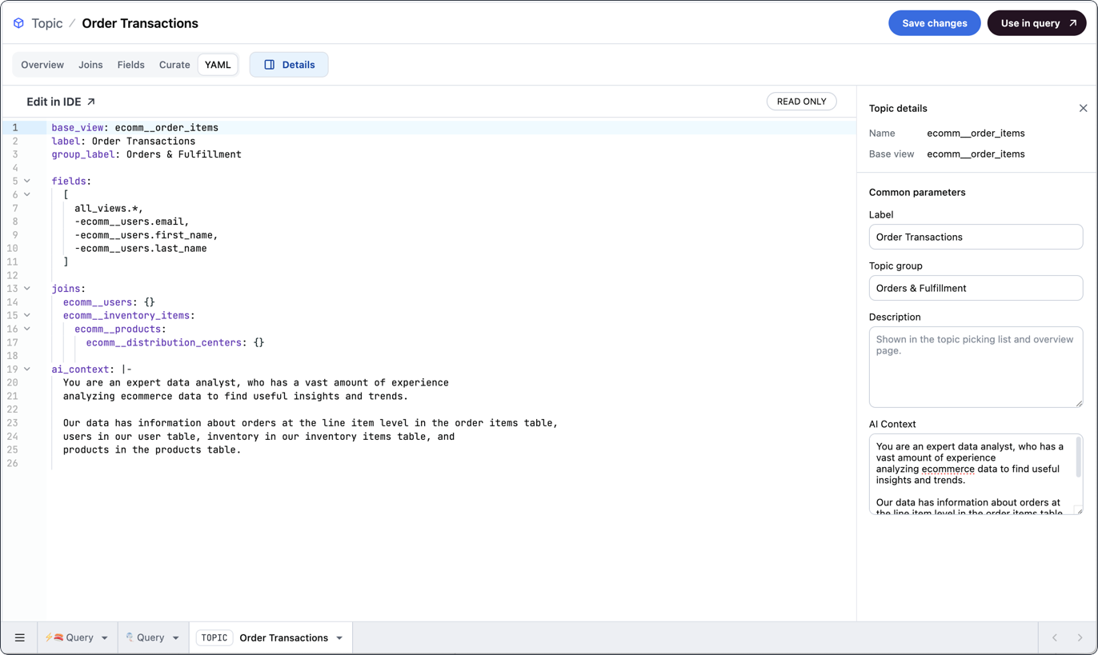
Task: Click the Topic group input field
Action: (975, 288)
